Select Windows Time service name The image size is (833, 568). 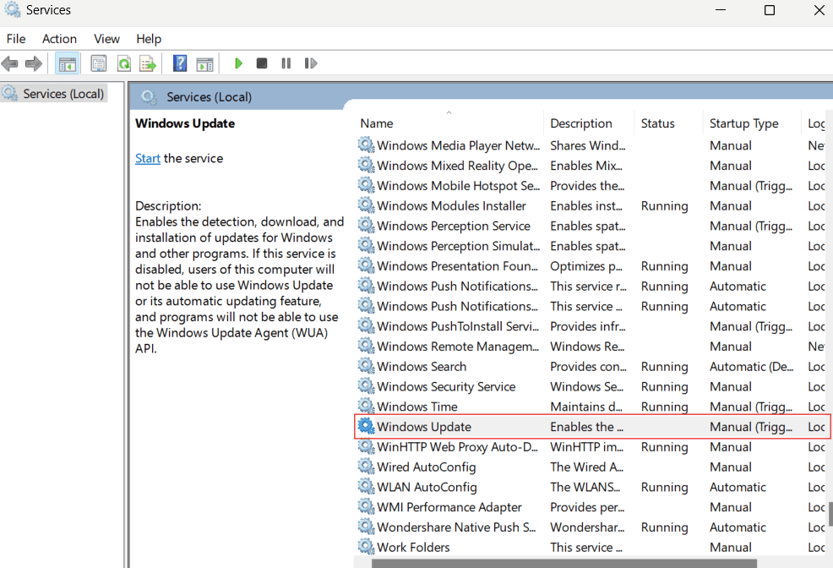point(417,407)
